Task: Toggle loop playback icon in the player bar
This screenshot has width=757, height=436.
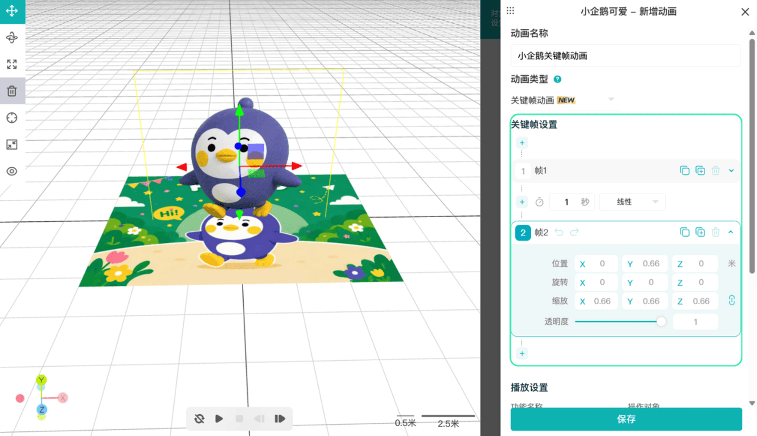Action: [x=200, y=419]
